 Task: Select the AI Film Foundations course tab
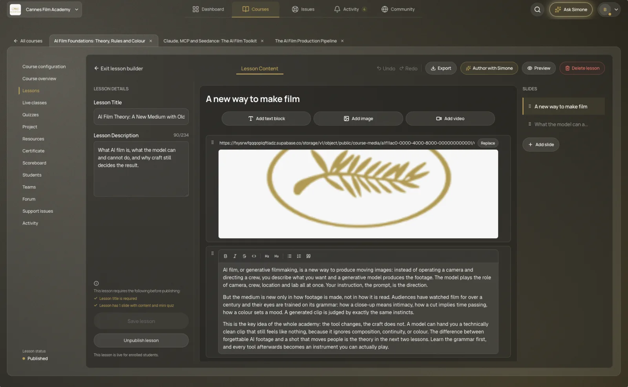point(100,41)
